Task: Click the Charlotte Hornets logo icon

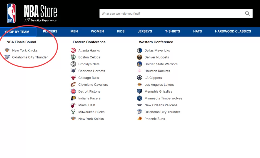Action: coord(73,71)
